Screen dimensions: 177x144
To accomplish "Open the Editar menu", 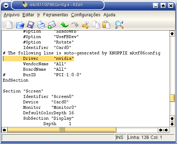I will point(28,15).
